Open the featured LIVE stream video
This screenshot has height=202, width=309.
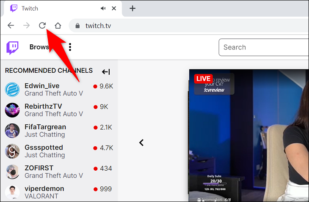click(249, 135)
